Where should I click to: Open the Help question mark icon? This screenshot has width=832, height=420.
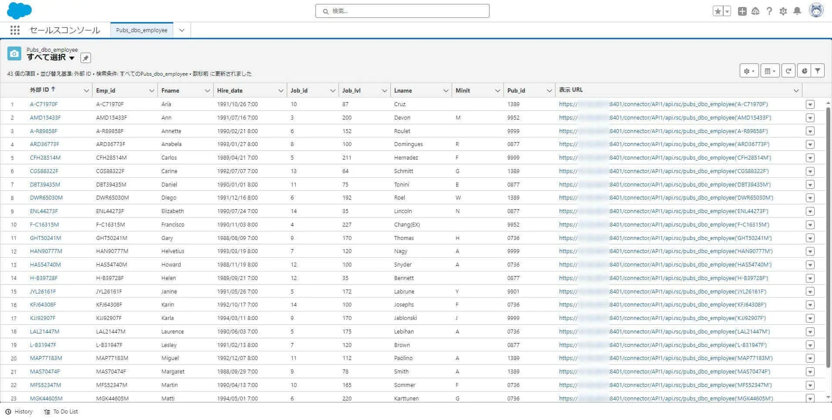pos(769,11)
